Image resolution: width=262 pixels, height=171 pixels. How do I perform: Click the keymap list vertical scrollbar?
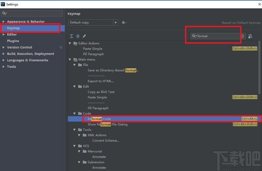pyautogui.click(x=259, y=67)
